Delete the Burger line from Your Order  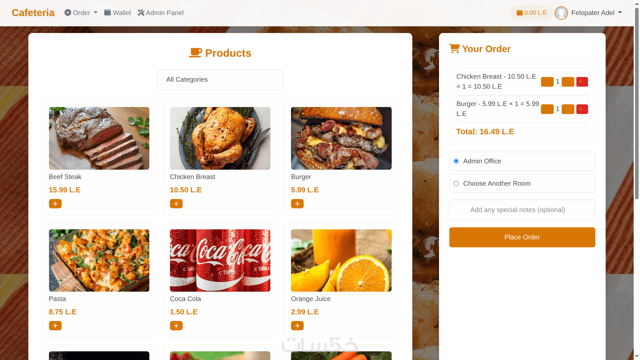[x=582, y=109]
